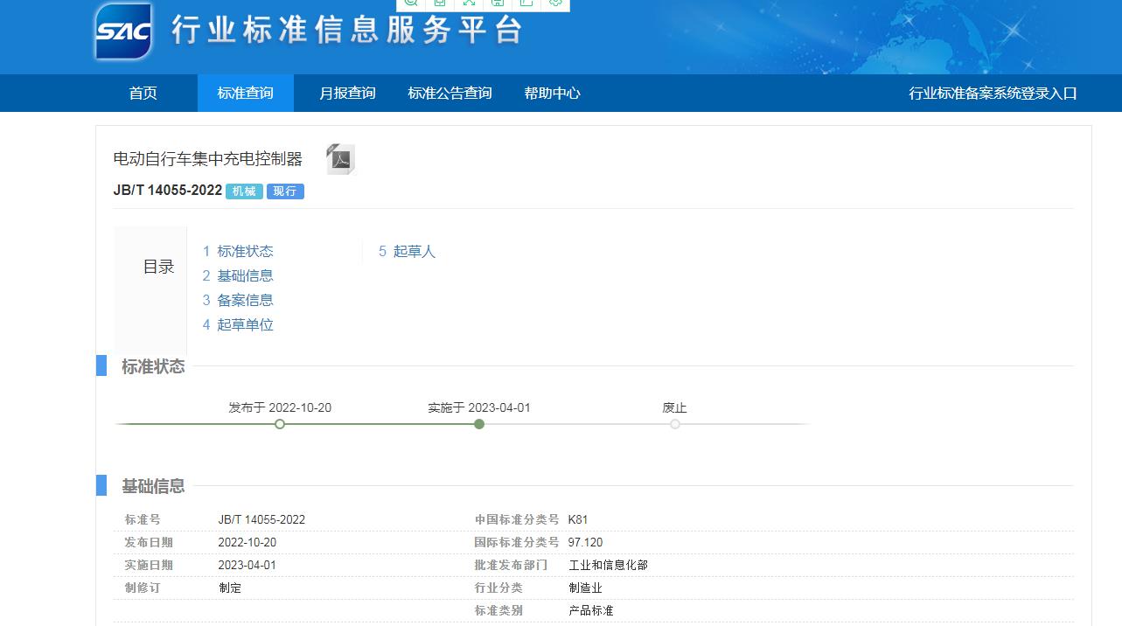
Task: Jump to 备案信息 in table of contents
Action: (x=245, y=301)
